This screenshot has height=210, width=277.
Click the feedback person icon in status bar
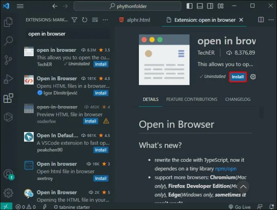pos(260,207)
